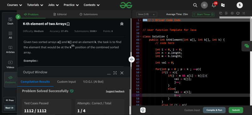Viewport: 252px width, 115px height.
Task: Click the language translate icon
Action: [x=223, y=5]
